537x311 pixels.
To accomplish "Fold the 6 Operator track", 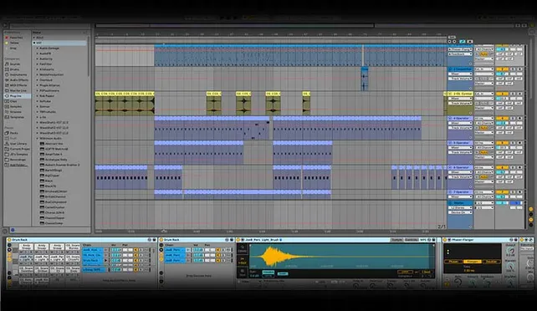I will coord(450,168).
